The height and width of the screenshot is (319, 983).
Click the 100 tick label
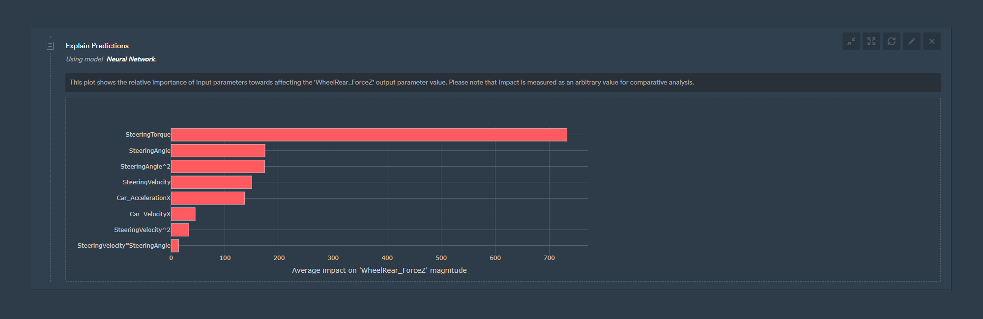click(x=225, y=258)
